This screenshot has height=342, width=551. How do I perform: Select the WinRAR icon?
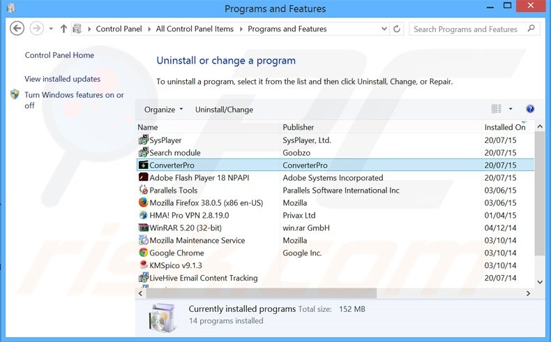(144, 228)
